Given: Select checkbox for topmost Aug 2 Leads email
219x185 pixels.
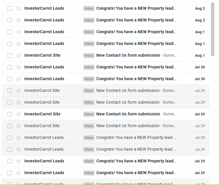Looking at the screenshot, I should pos(10,9).
